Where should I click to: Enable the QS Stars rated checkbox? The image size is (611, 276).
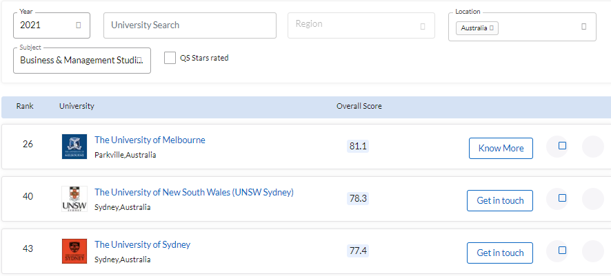[170, 58]
